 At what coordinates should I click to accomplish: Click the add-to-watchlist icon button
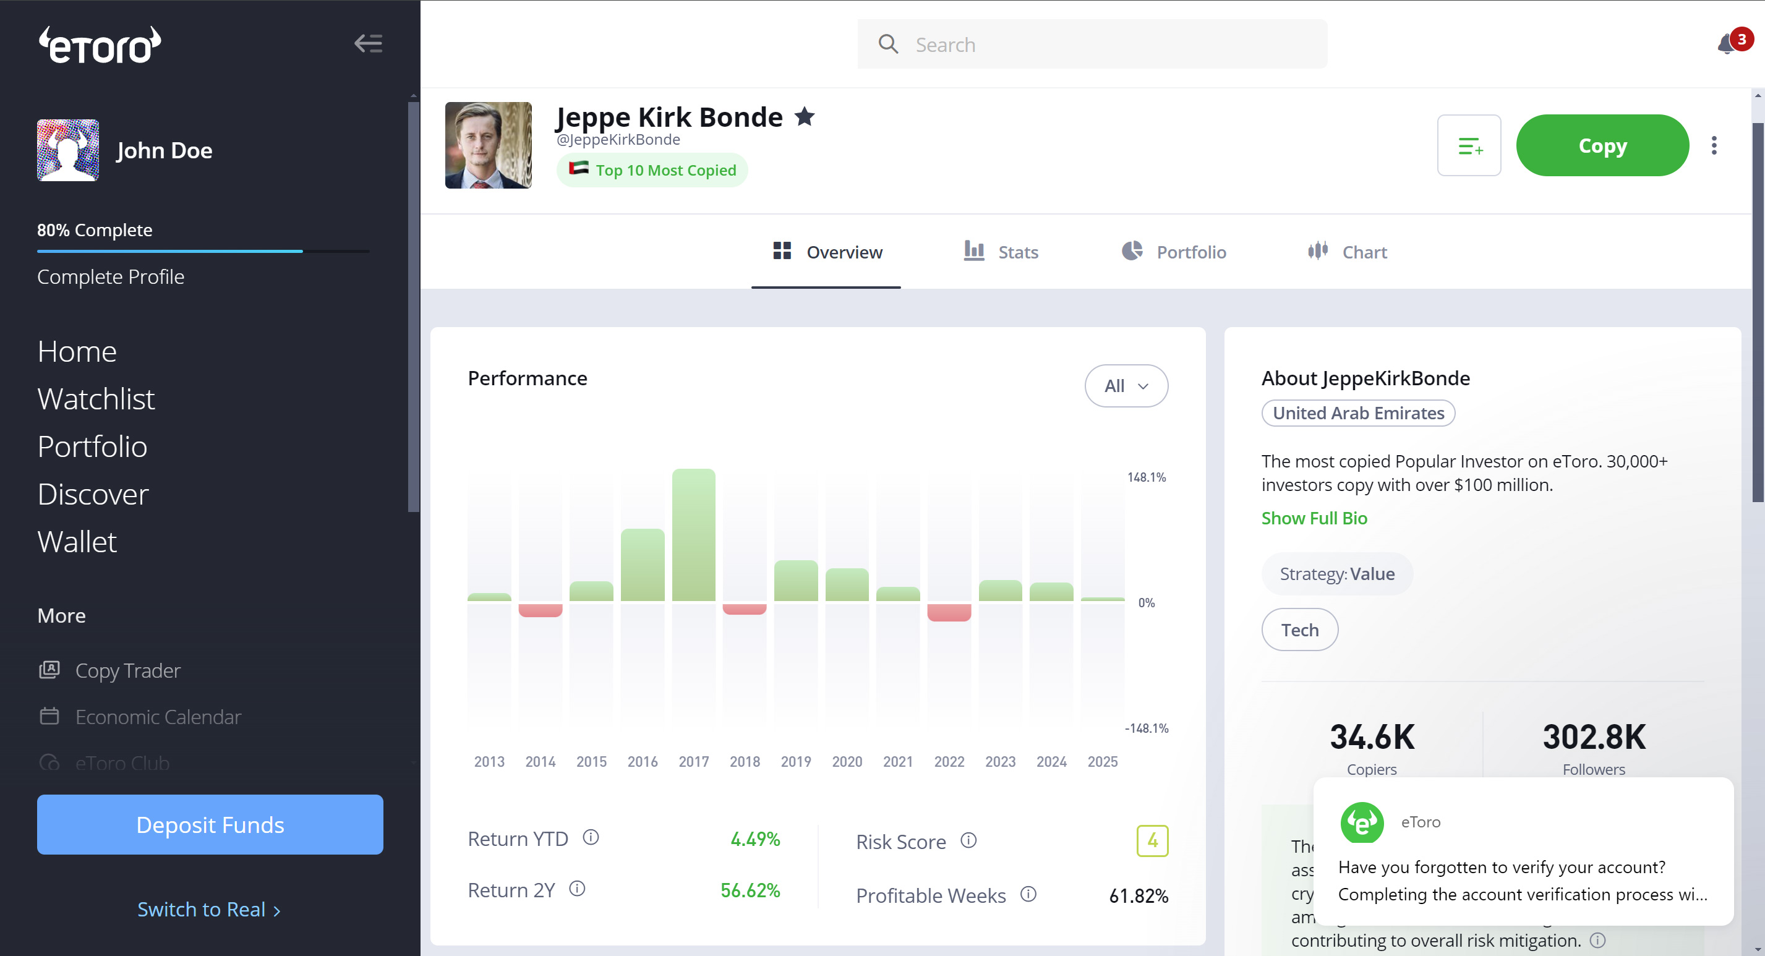(x=1468, y=145)
